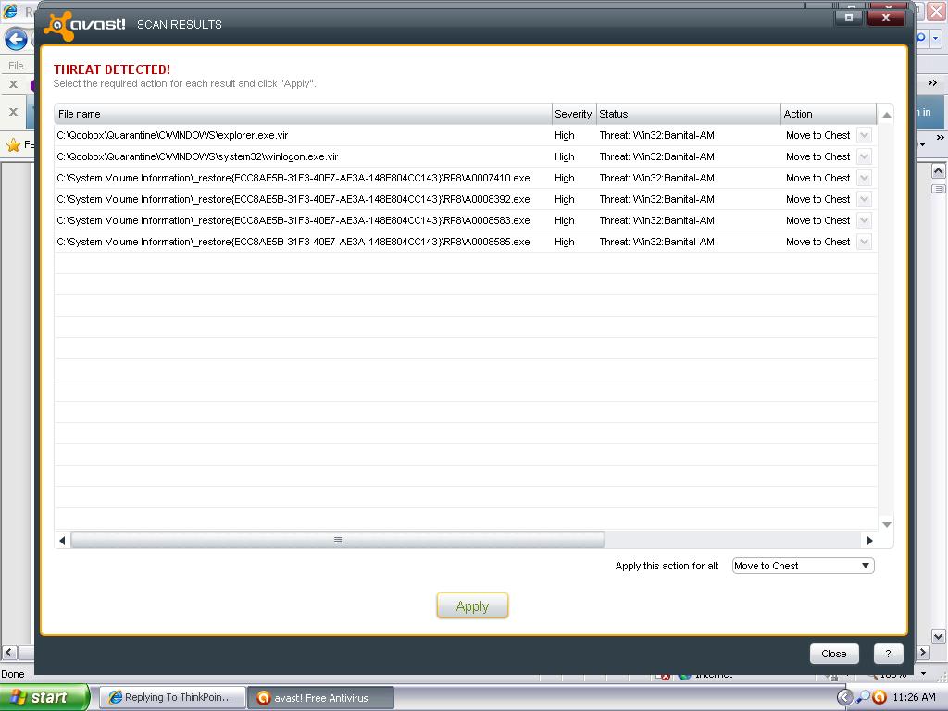Click the avast! logo in title bar
The height and width of the screenshot is (711, 948).
click(x=84, y=25)
